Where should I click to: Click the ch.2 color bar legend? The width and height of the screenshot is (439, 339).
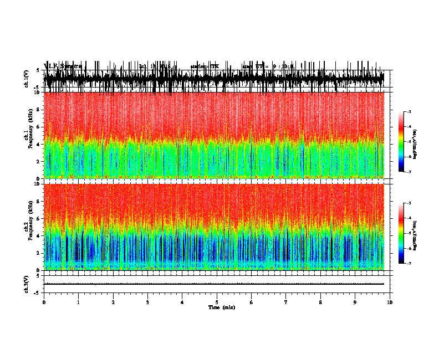click(401, 233)
